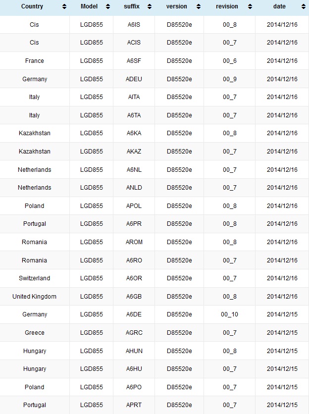Select the AGRC suffix for Greece
309x414 pixels.
[134, 332]
